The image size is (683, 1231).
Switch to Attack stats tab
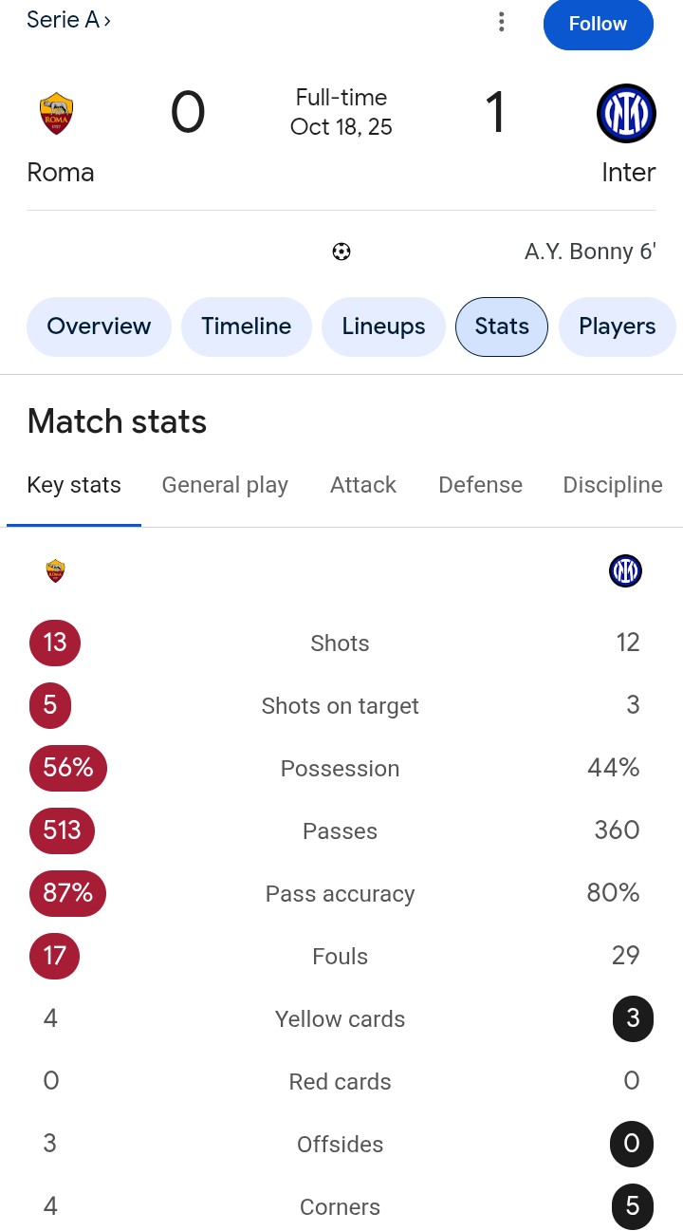(x=363, y=485)
